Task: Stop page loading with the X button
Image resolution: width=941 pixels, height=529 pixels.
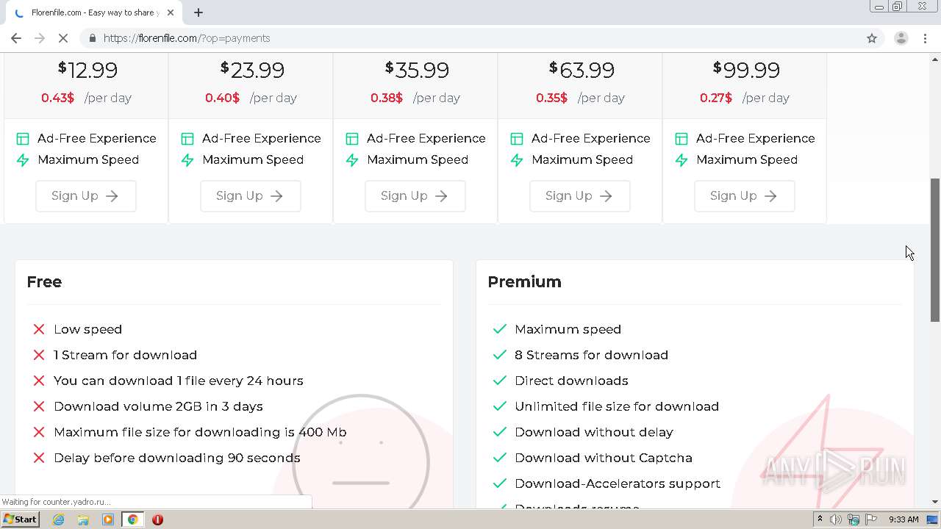Action: [x=63, y=38]
